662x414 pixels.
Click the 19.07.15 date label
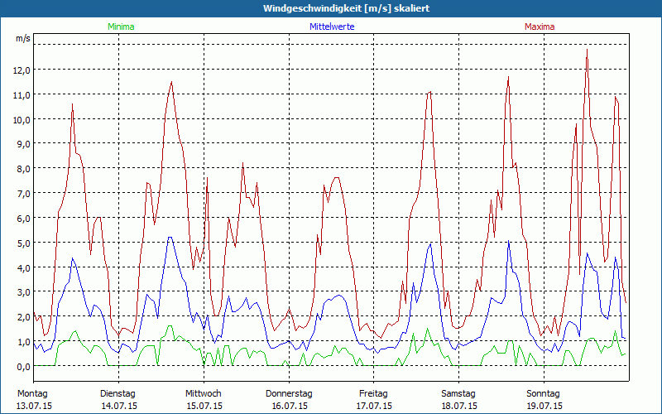click(x=544, y=406)
